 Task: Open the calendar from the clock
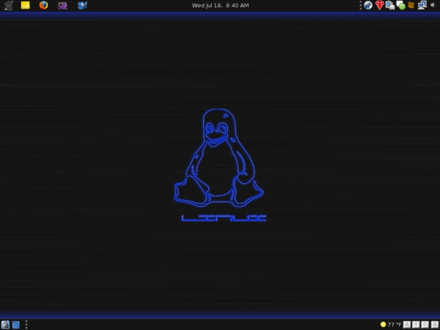(220, 5)
